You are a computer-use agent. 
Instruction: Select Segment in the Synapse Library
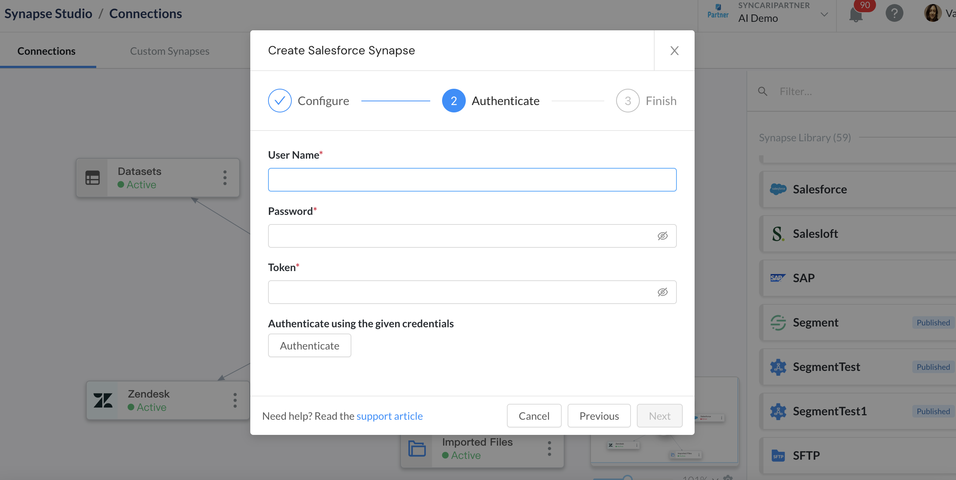click(x=857, y=322)
